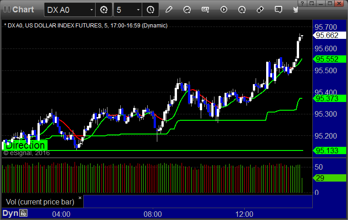Close the Vol (current price bar) panel
This screenshot has width=348, height=220.
pyautogui.click(x=80, y=198)
